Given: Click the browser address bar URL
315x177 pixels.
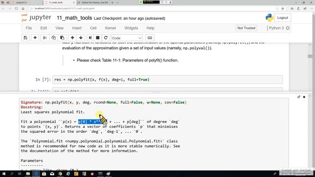Looking at the screenshot, I should pos(64,8).
